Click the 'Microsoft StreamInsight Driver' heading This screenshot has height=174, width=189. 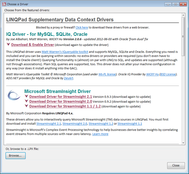click(58, 91)
